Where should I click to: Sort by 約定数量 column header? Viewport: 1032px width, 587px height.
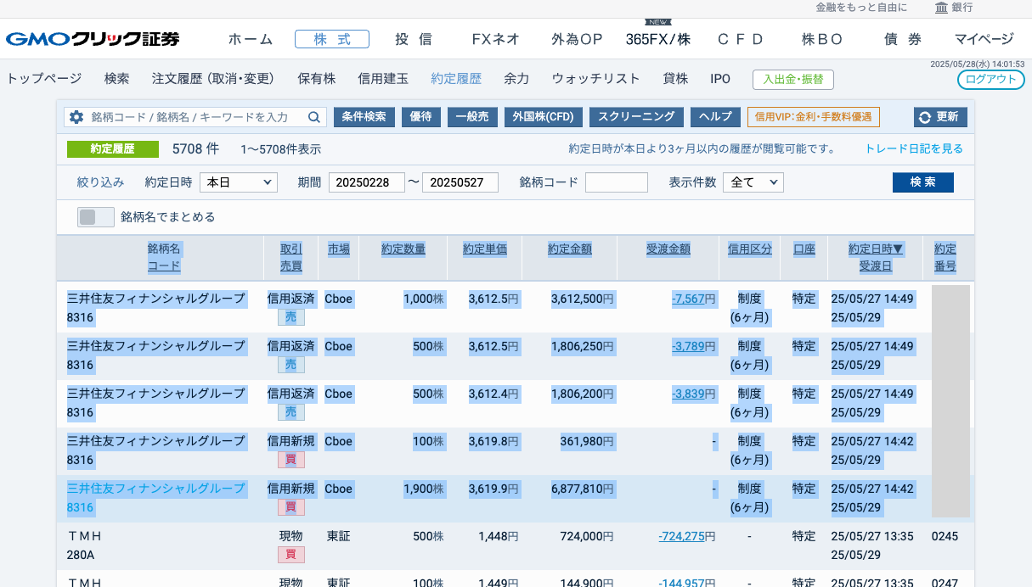[x=403, y=249]
